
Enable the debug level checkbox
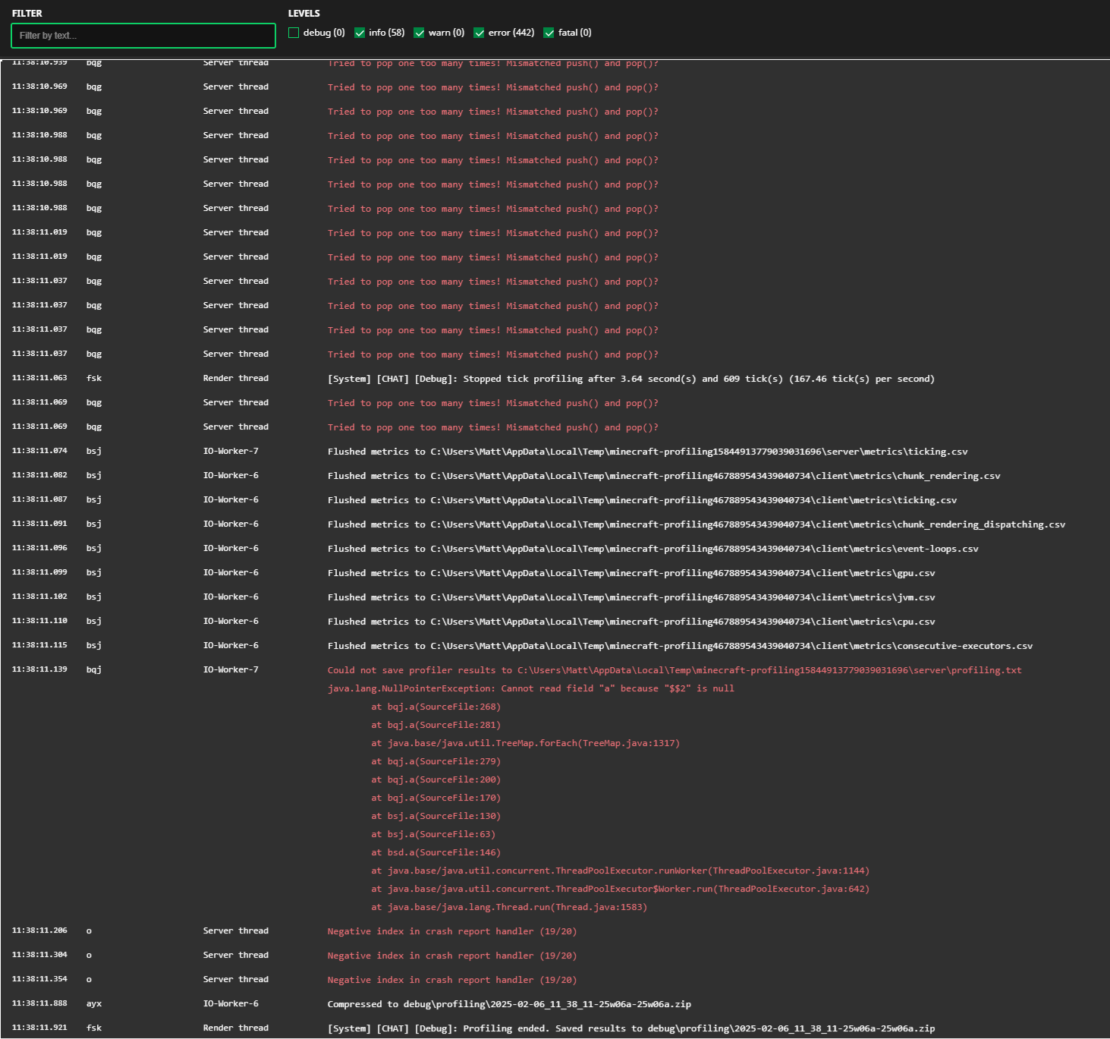click(294, 33)
